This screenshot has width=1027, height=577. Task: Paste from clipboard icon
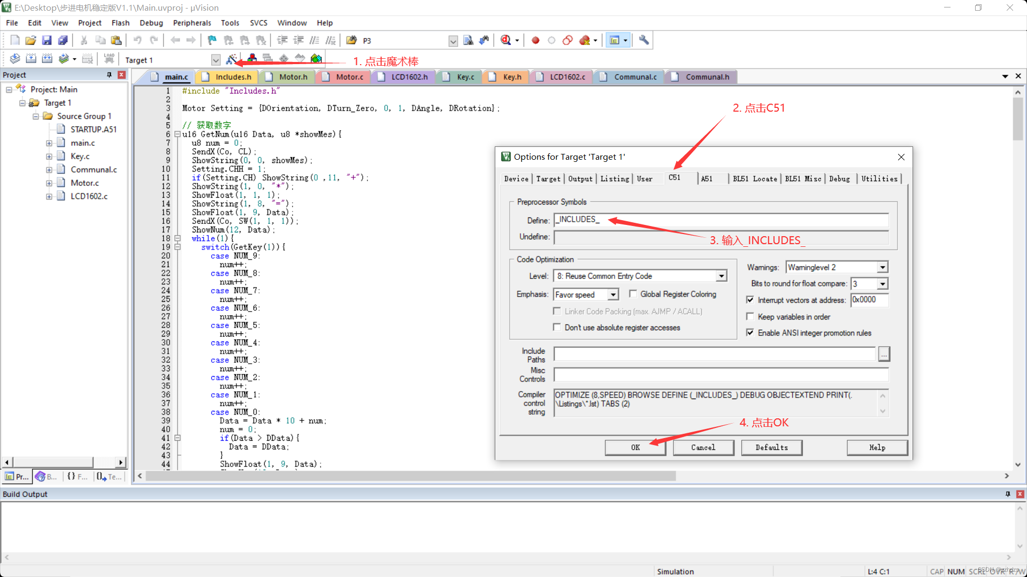(116, 40)
